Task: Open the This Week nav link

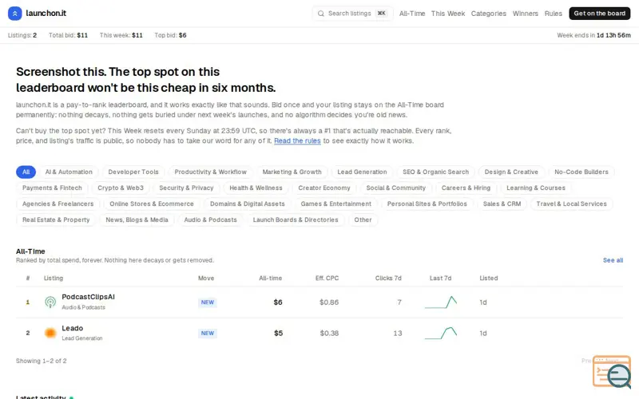Action: [448, 14]
